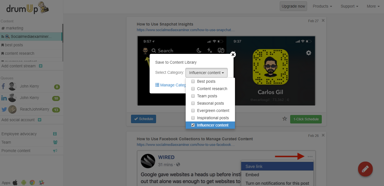
Task: Click the Upgrade now button
Action: coord(293,6)
